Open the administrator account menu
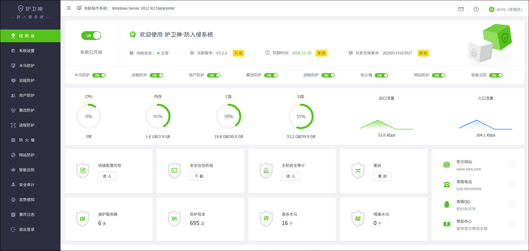Screen dimensions: 529x251 coord(506,9)
